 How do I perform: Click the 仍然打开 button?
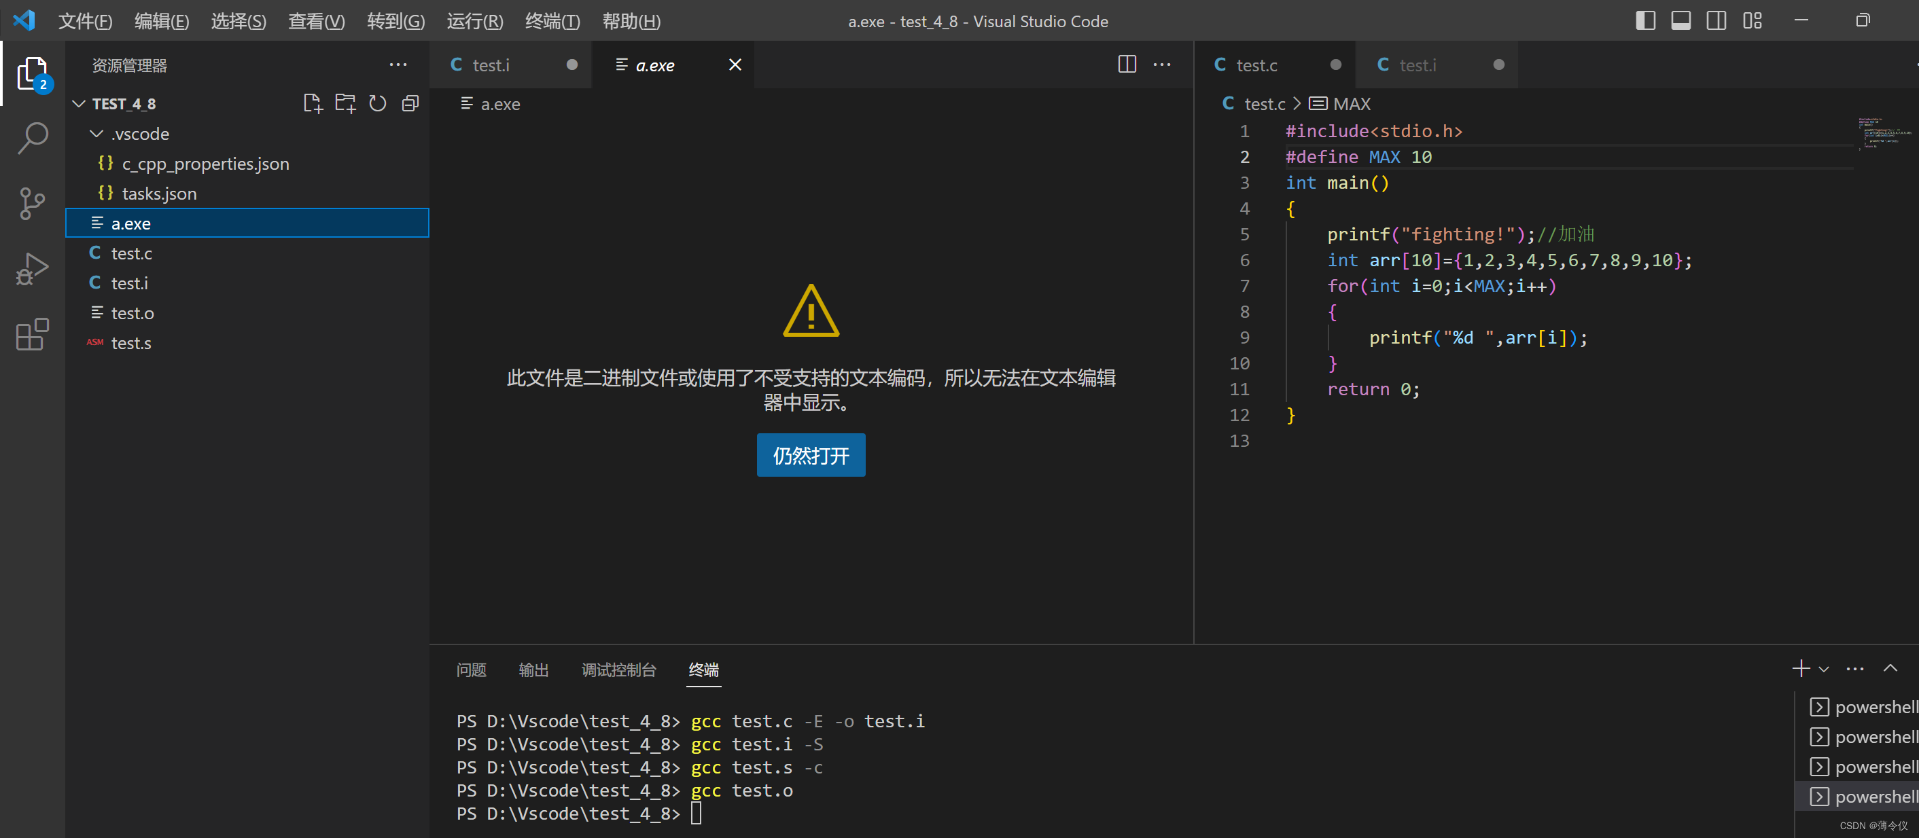(811, 455)
